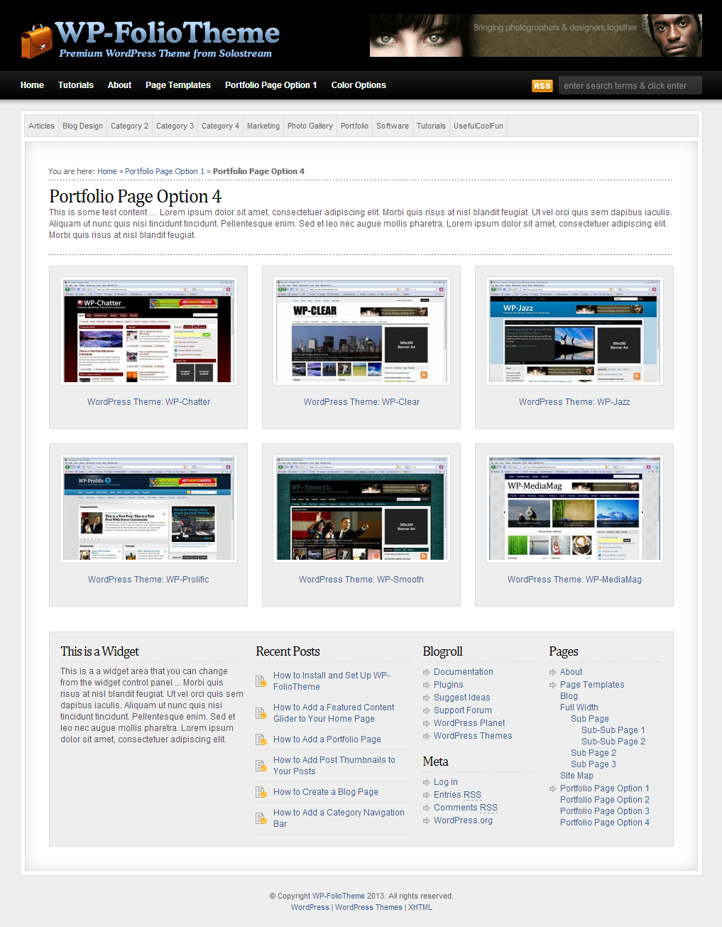The width and height of the screenshot is (722, 927).
Task: Open the Portfolio category tab
Action: [354, 126]
